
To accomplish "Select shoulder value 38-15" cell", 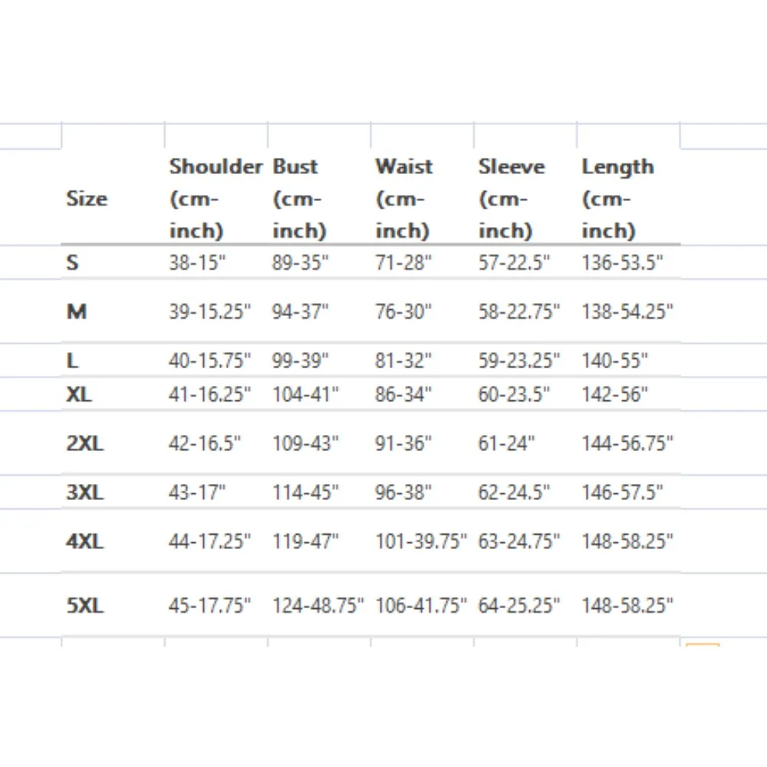I will coord(198,263).
